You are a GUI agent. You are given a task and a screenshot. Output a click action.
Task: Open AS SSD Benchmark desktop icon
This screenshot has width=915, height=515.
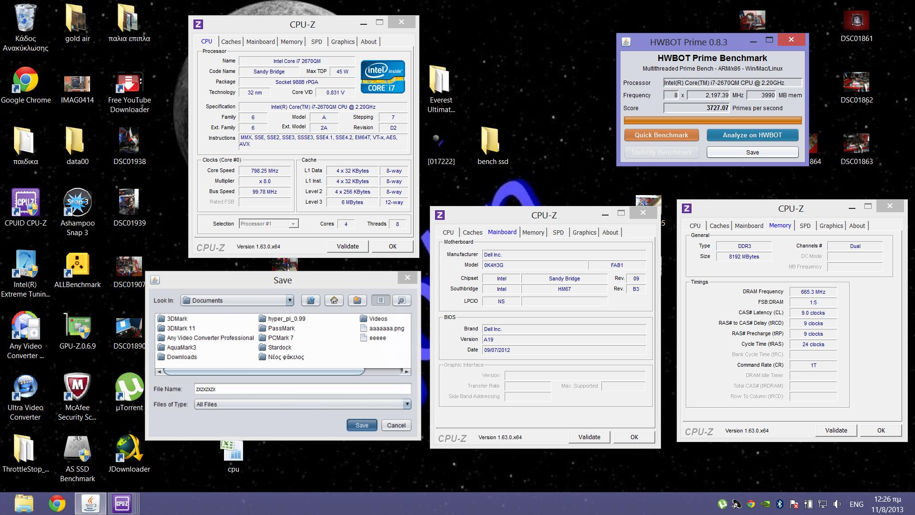click(77, 459)
